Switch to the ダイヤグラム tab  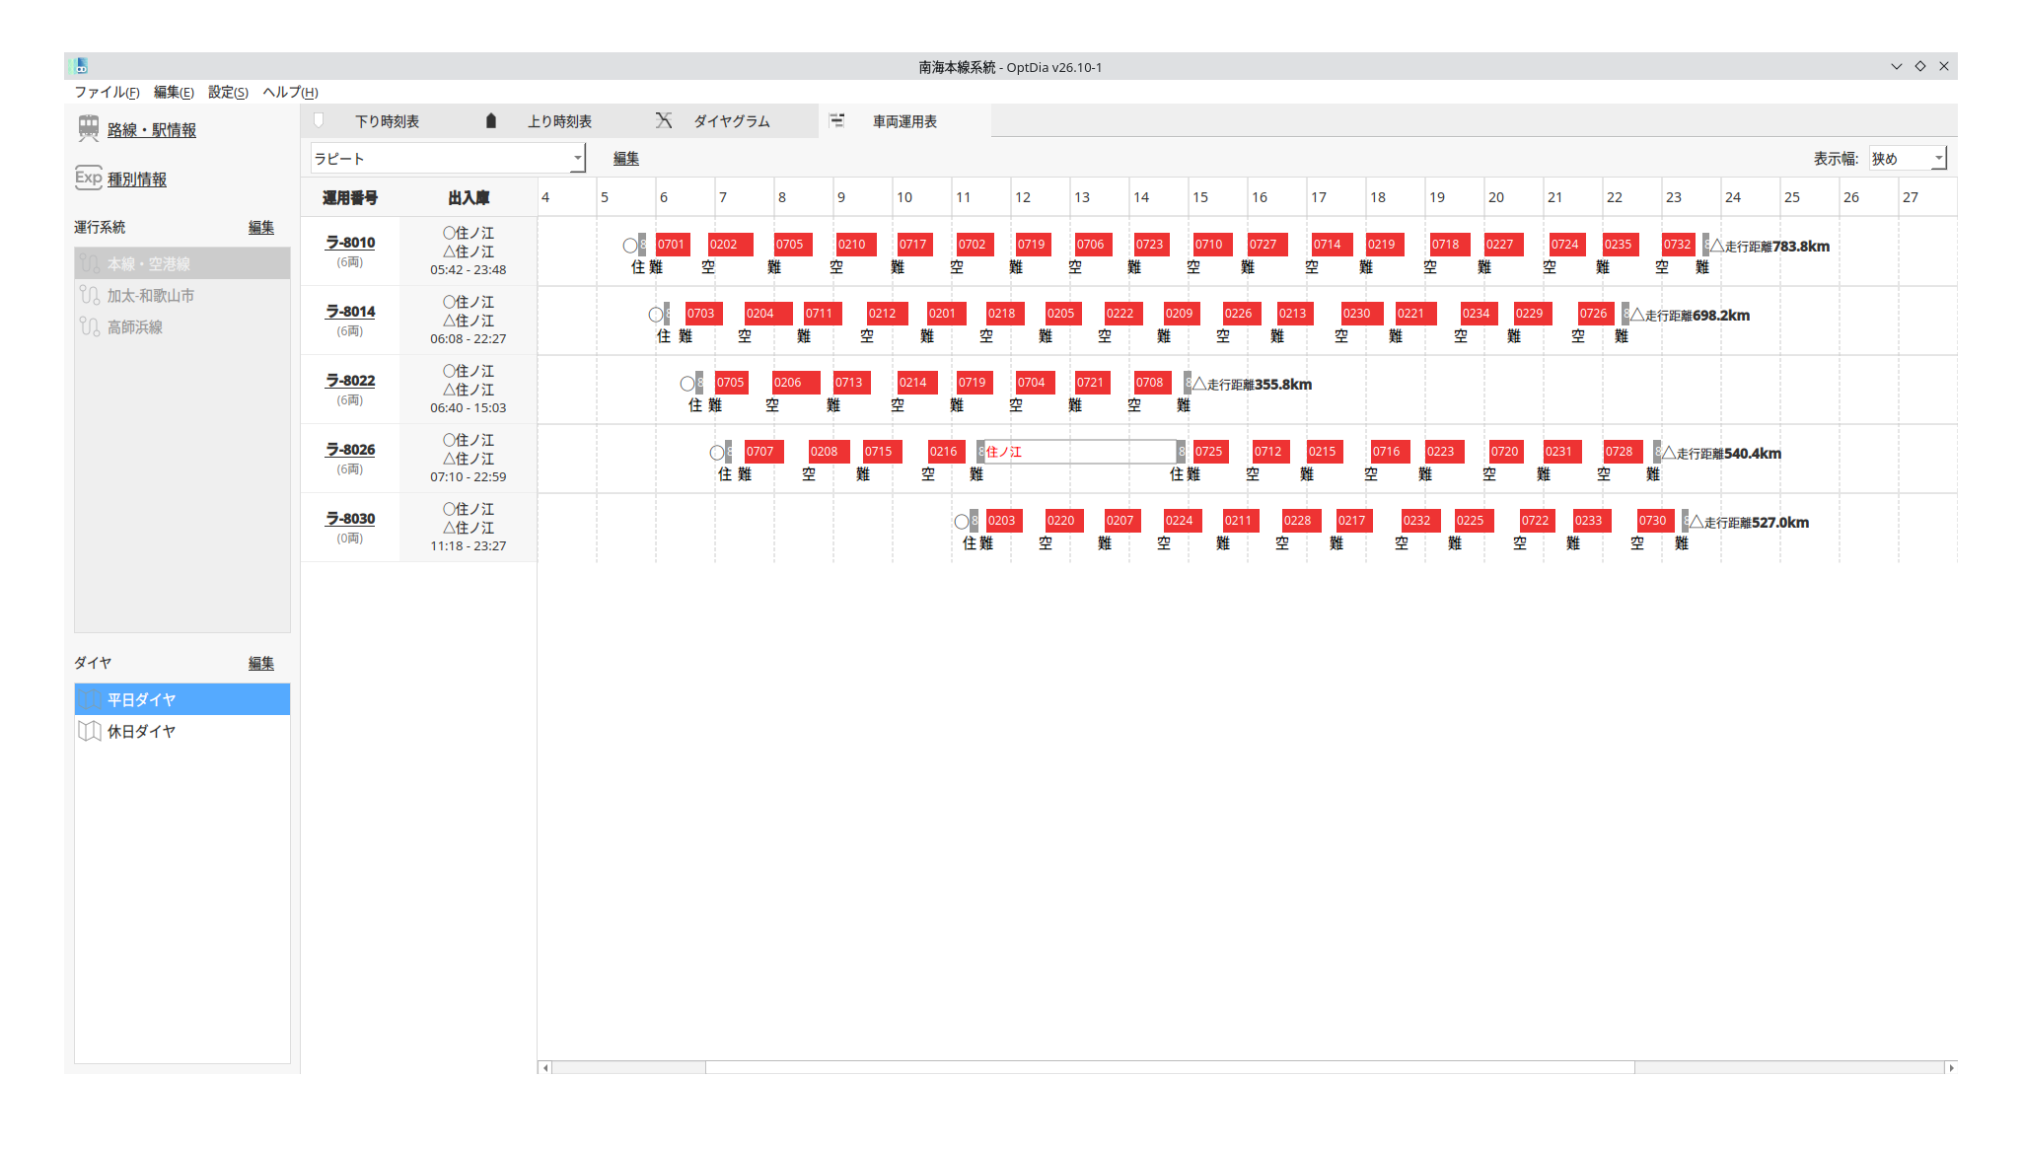click(x=732, y=120)
